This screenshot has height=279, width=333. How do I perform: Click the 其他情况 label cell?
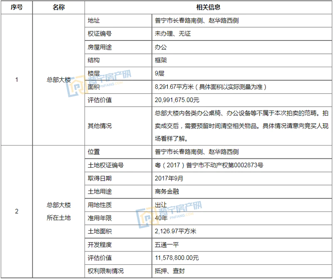click(99, 126)
